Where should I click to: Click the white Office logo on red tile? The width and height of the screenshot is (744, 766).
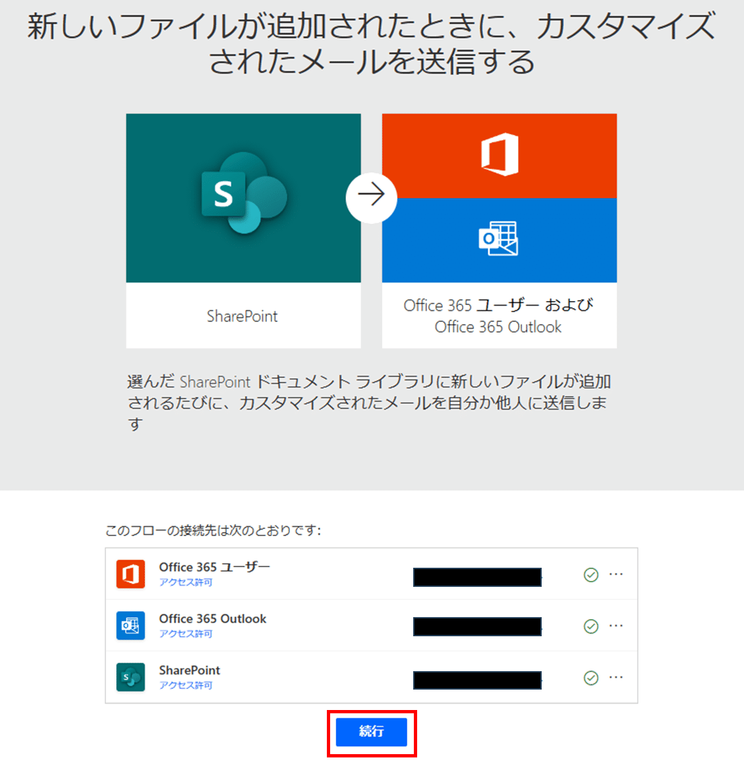pyautogui.click(x=500, y=154)
